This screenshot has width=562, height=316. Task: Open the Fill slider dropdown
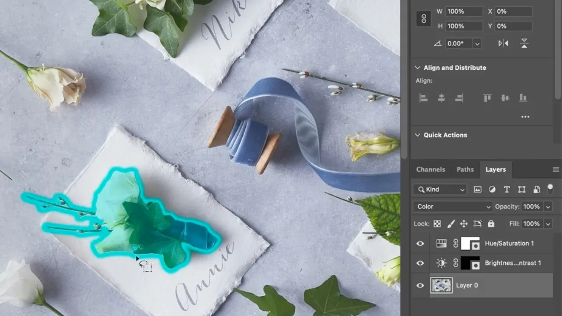(548, 224)
